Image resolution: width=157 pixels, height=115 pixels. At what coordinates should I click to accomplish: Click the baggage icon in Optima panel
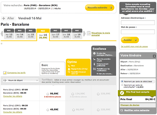pos(69,69)
